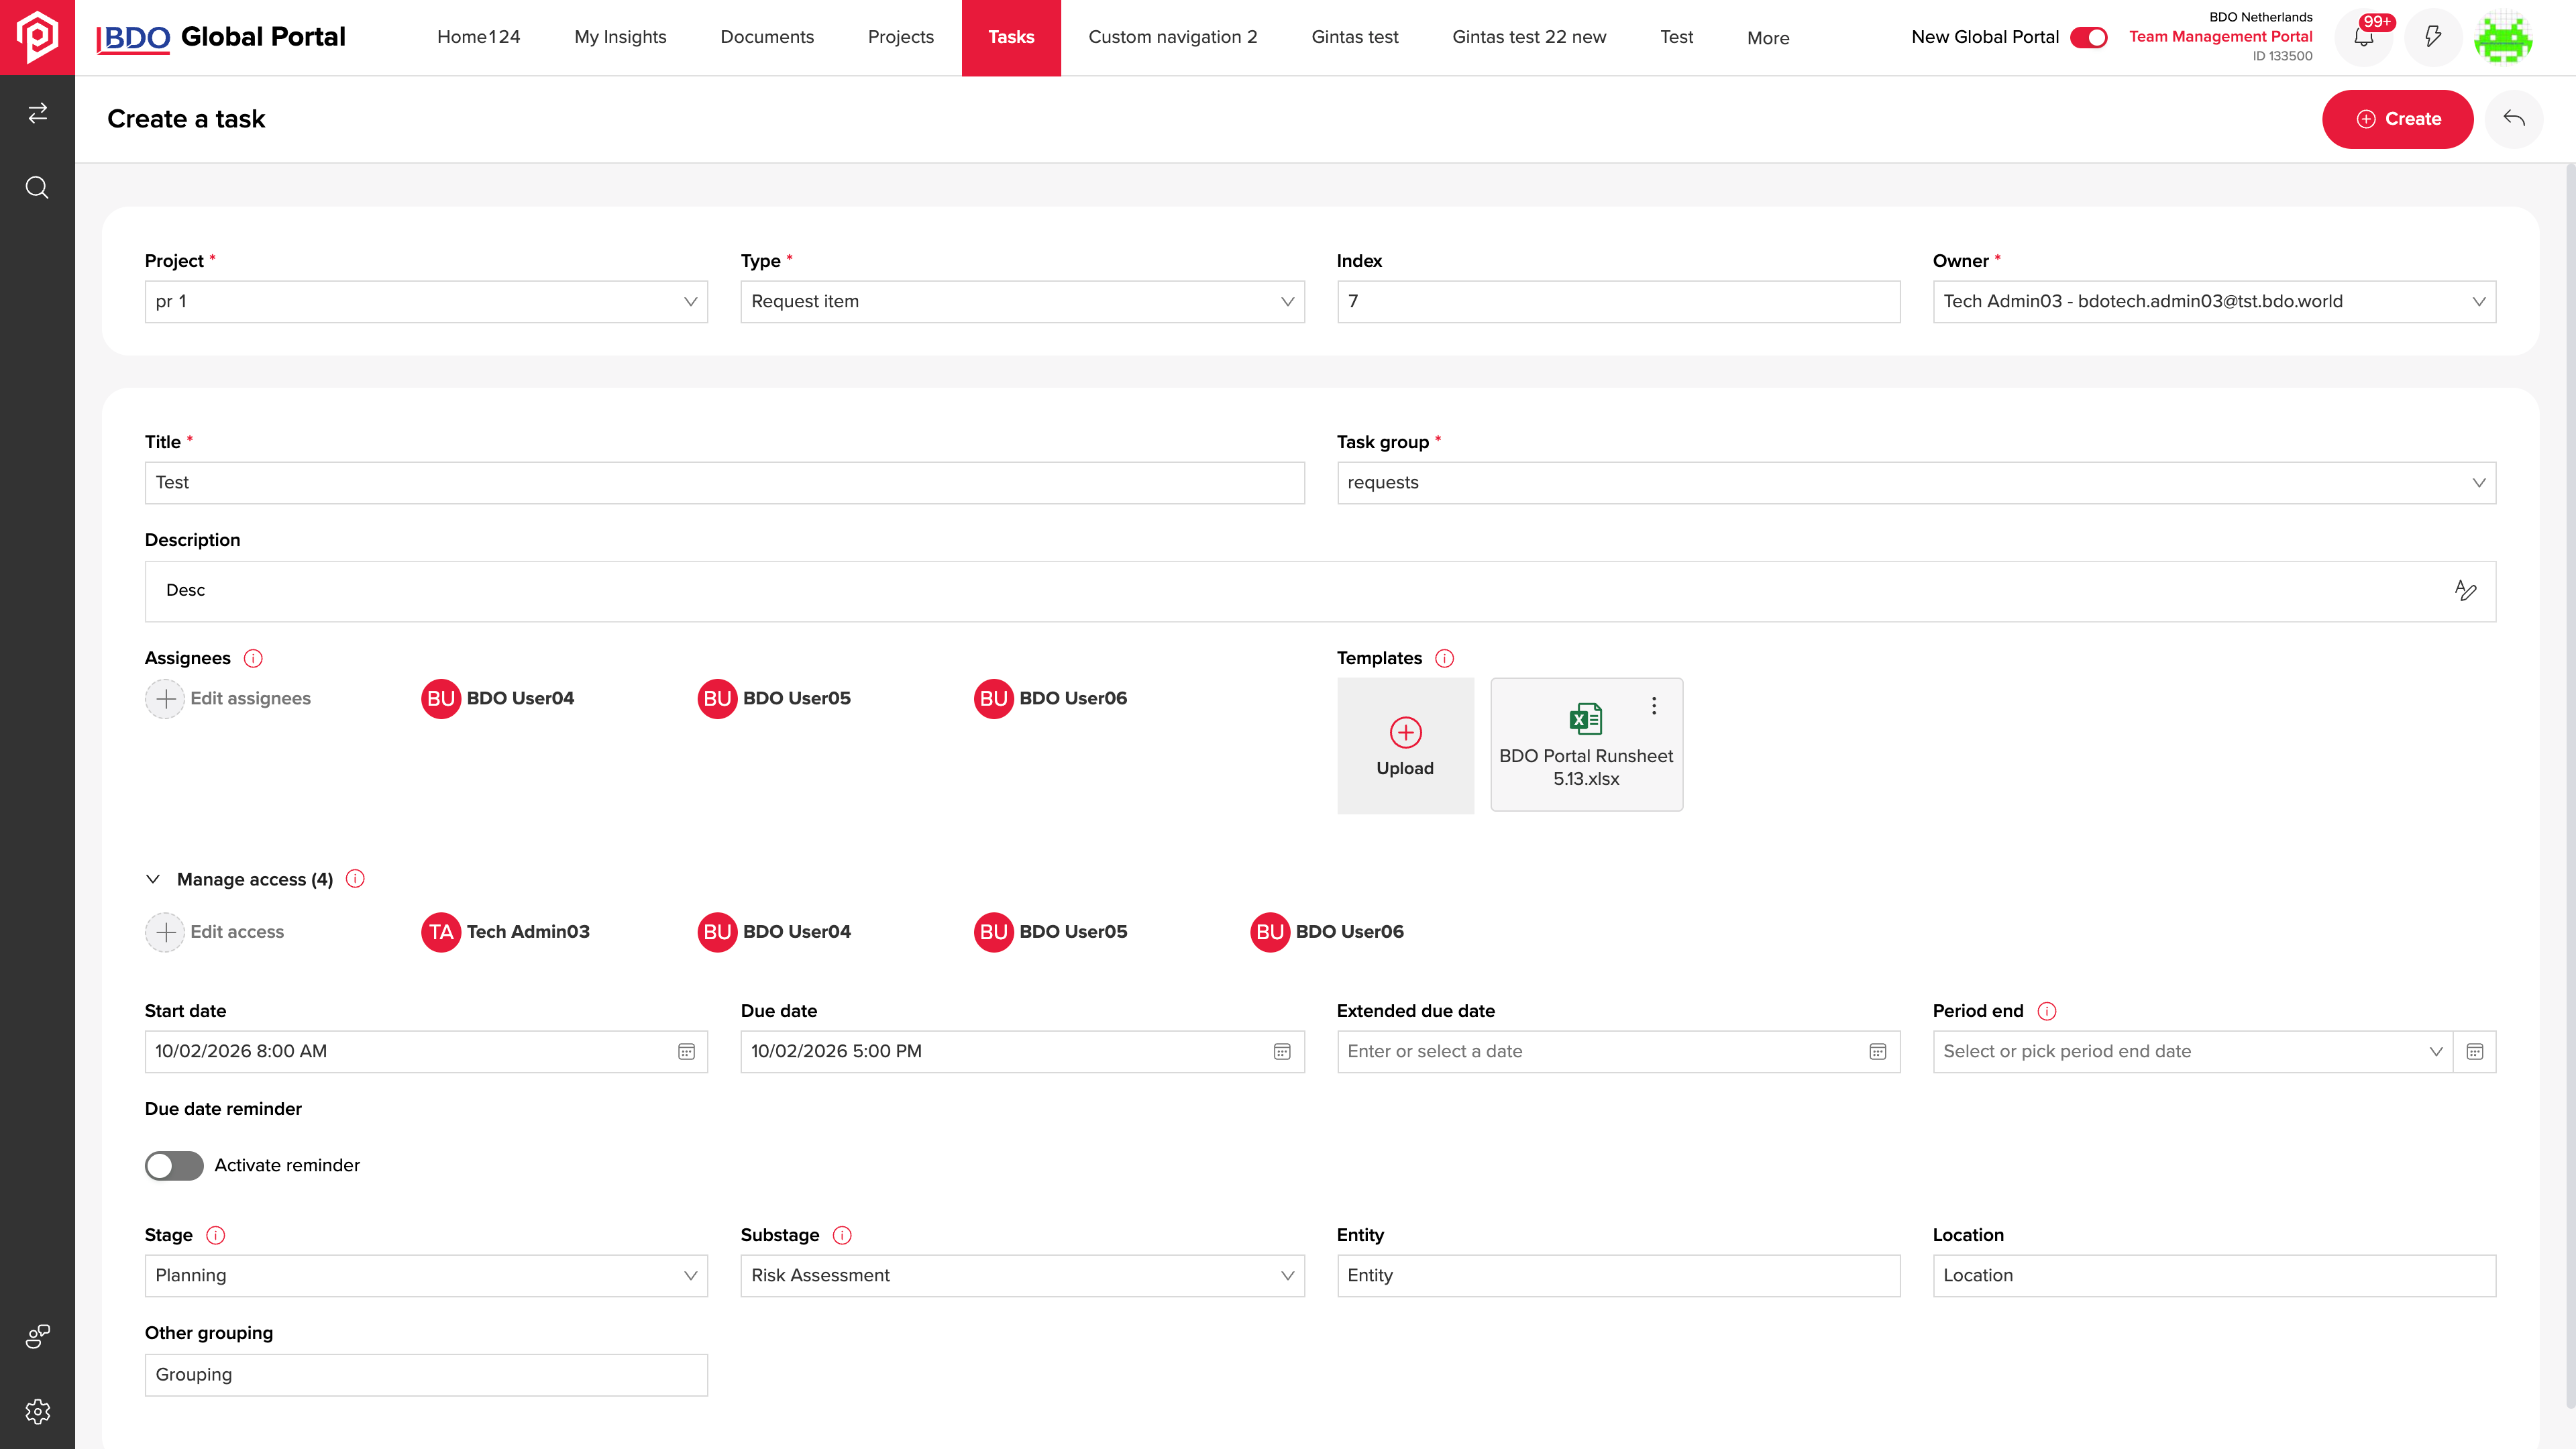Go to the Home124 tab

pos(479,37)
